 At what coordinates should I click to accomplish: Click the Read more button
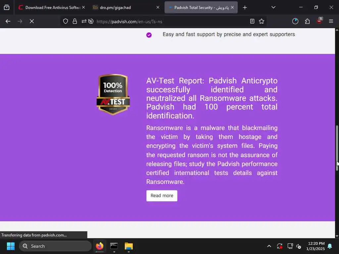coord(162,196)
